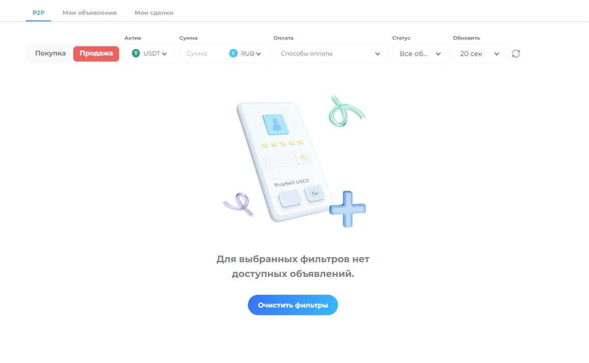Click the blue RUB currency icon

pyautogui.click(x=233, y=53)
